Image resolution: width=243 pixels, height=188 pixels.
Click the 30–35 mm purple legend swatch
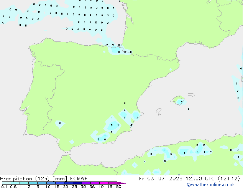click(86, 183)
